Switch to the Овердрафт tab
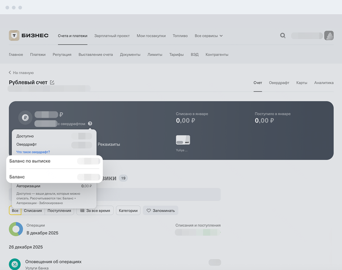Screen dimensions: 342x270 click(279, 83)
